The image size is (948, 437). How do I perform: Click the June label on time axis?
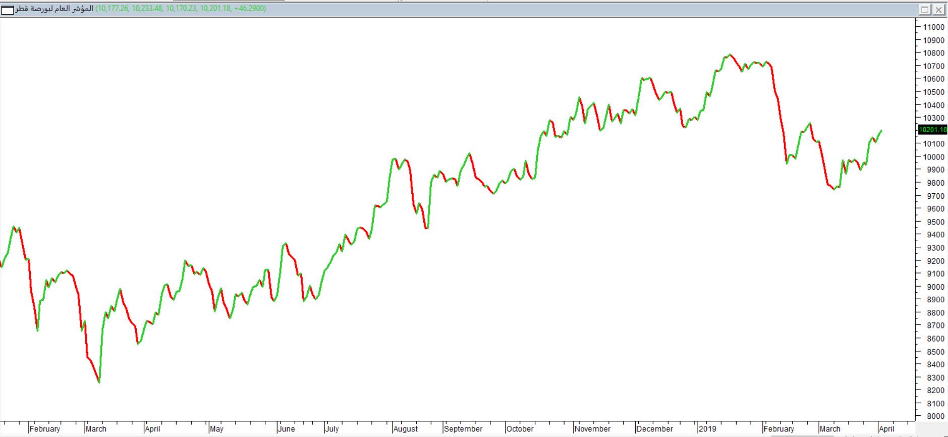[x=287, y=429]
